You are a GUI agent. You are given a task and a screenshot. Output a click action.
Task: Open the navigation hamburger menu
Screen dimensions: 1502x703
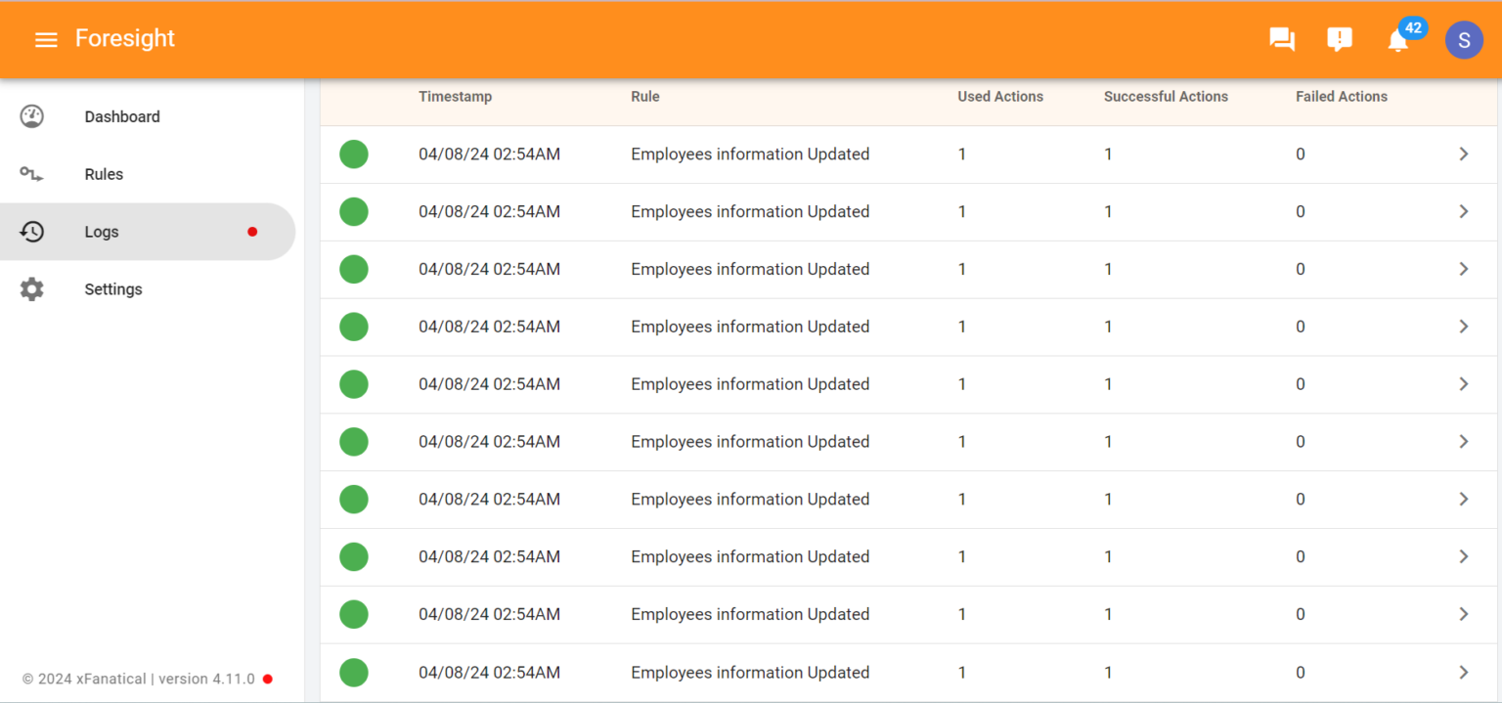click(46, 39)
